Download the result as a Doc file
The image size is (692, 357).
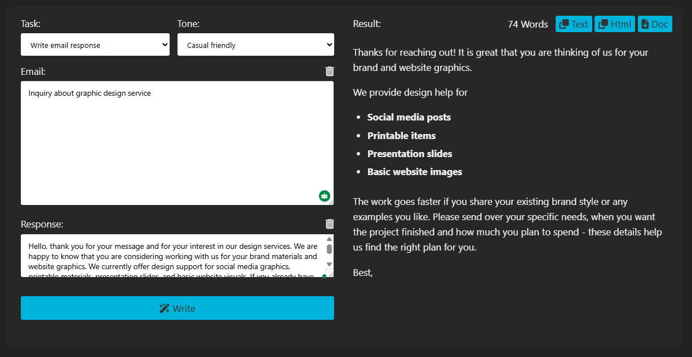pos(655,24)
